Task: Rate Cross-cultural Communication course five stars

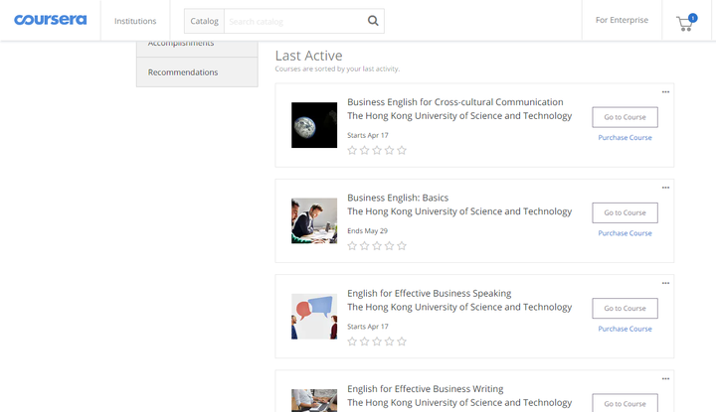Action: click(402, 150)
